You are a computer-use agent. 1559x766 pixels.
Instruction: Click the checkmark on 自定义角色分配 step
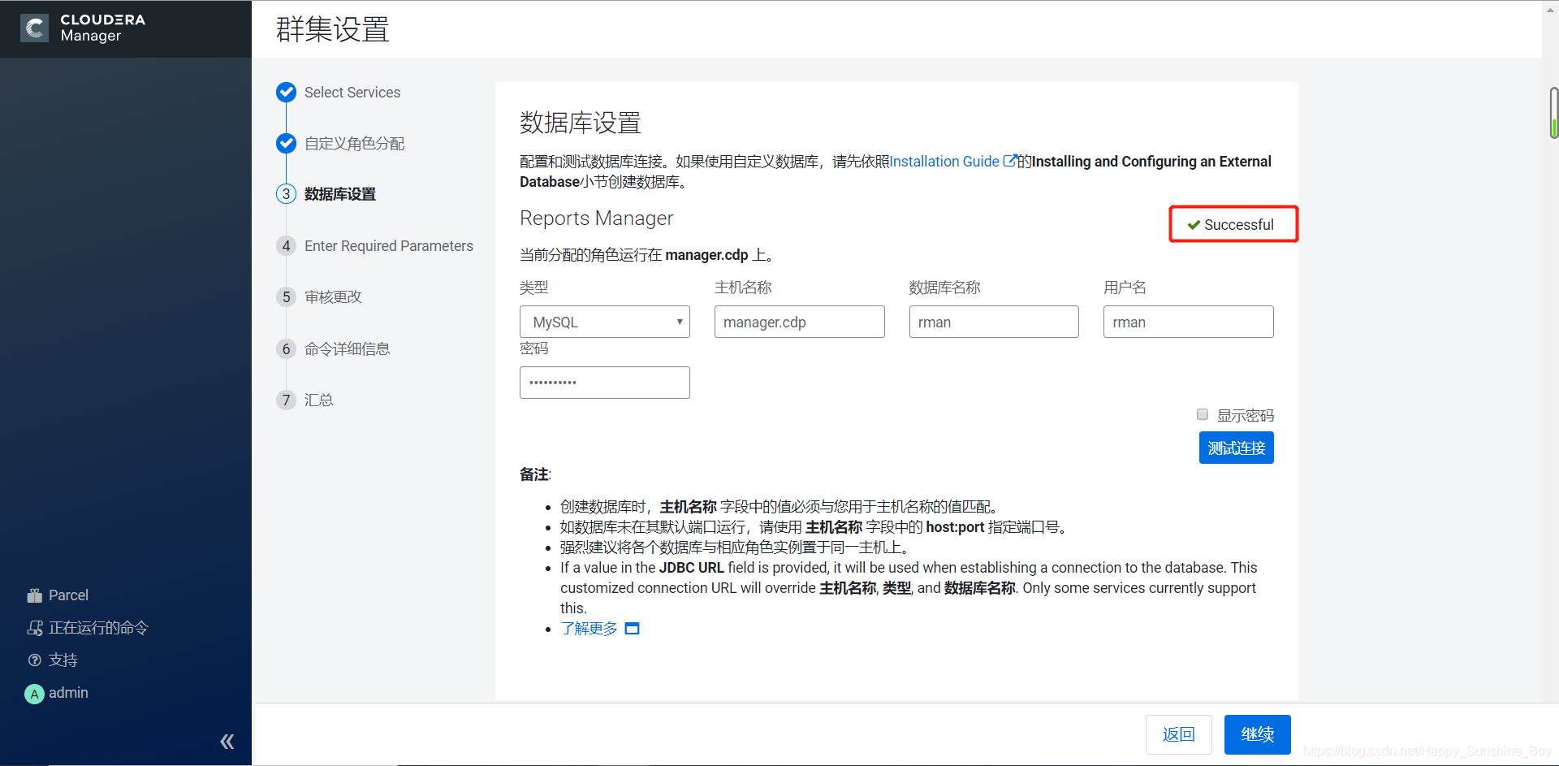tap(286, 143)
